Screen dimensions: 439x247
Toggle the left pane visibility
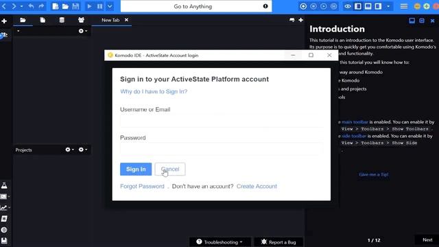coord(358,6)
